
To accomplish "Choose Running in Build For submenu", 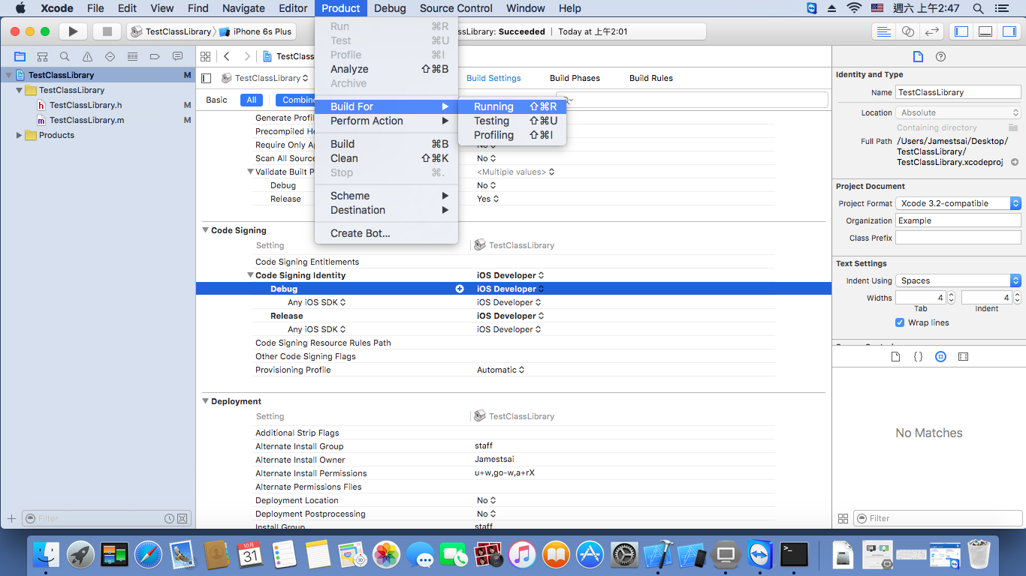I will click(511, 106).
